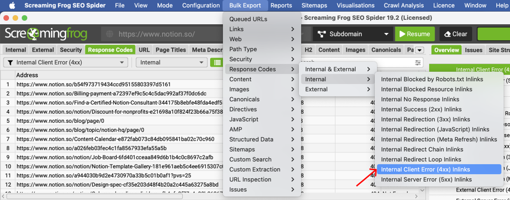Select Internal Blocked Resource Inlinks
510x200 pixels.
point(439,89)
